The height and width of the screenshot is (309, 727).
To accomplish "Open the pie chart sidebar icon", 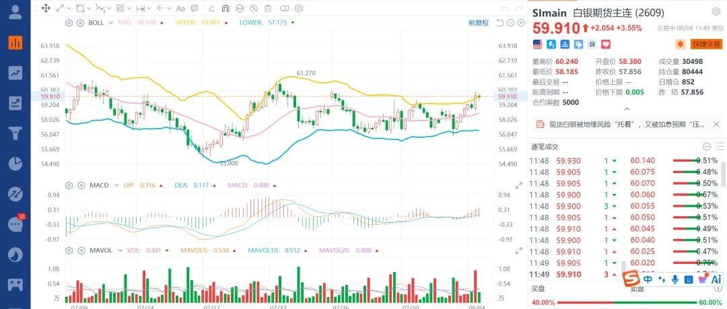I will click(15, 164).
